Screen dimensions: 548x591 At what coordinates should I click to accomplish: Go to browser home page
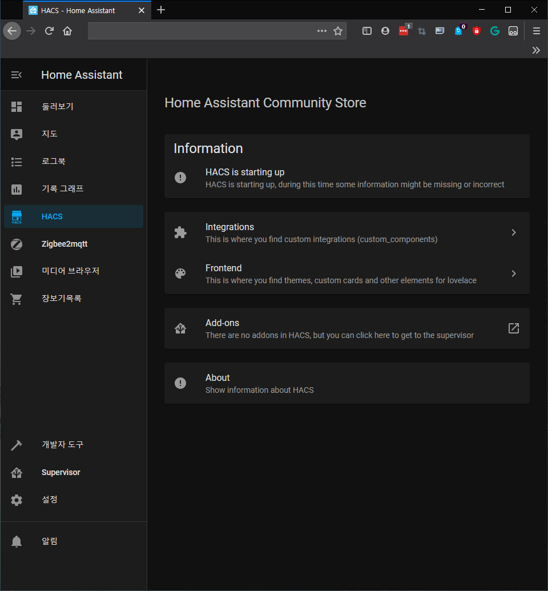(x=67, y=31)
